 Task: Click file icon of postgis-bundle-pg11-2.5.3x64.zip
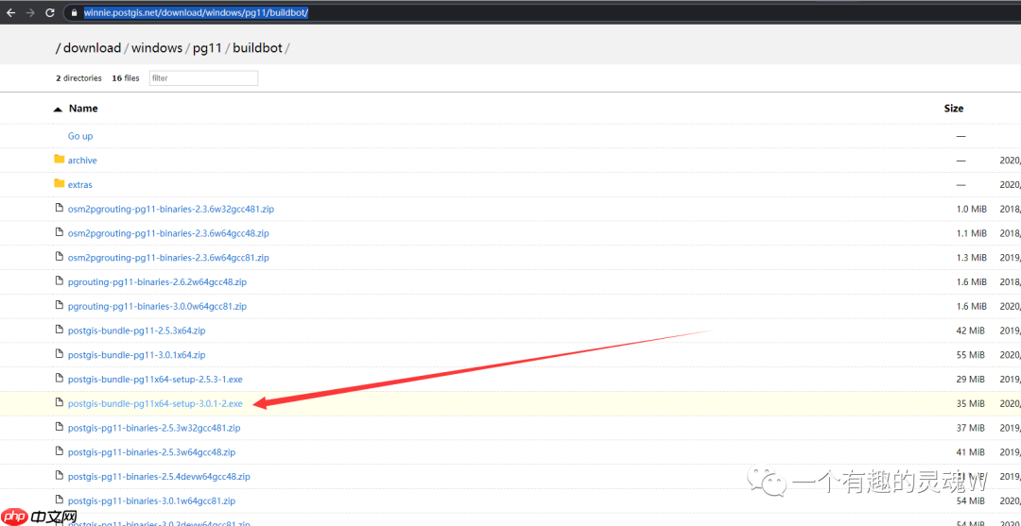tap(60, 330)
